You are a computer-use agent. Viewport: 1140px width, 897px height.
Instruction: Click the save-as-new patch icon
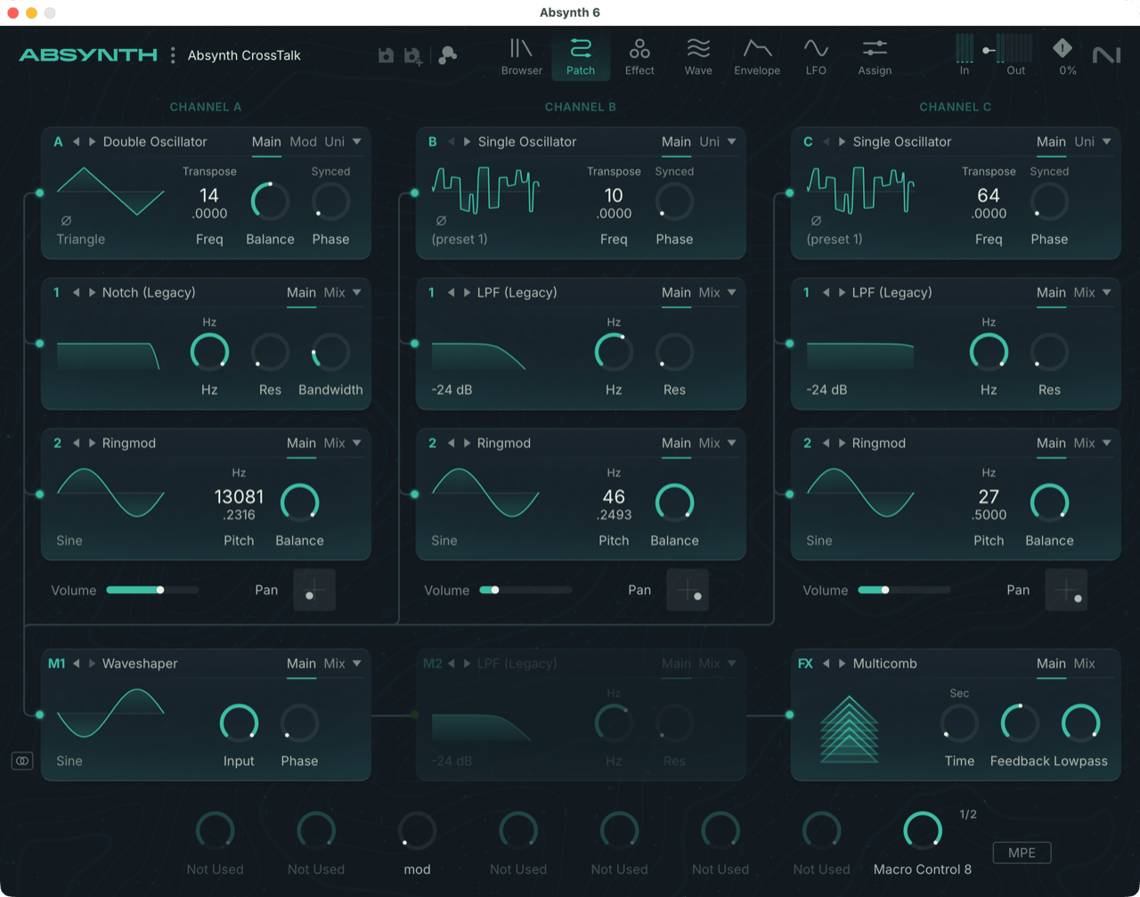coord(411,54)
